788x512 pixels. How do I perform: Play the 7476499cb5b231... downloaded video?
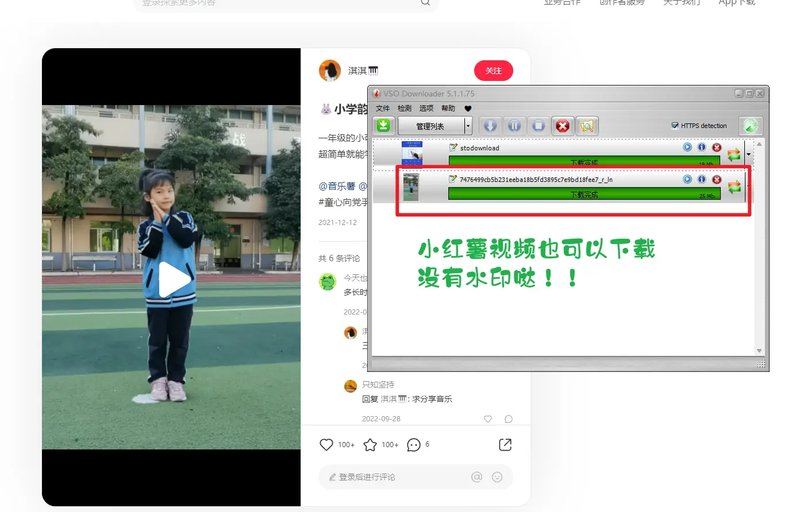687,180
